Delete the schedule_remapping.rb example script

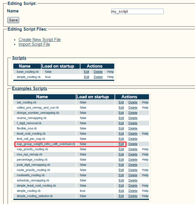(133, 181)
